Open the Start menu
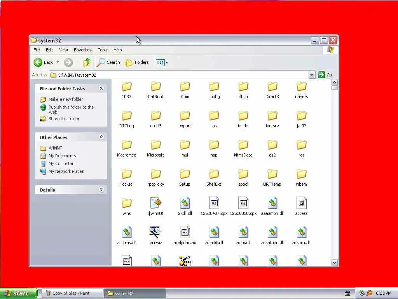Image resolution: width=398 pixels, height=299 pixels. tap(18, 294)
